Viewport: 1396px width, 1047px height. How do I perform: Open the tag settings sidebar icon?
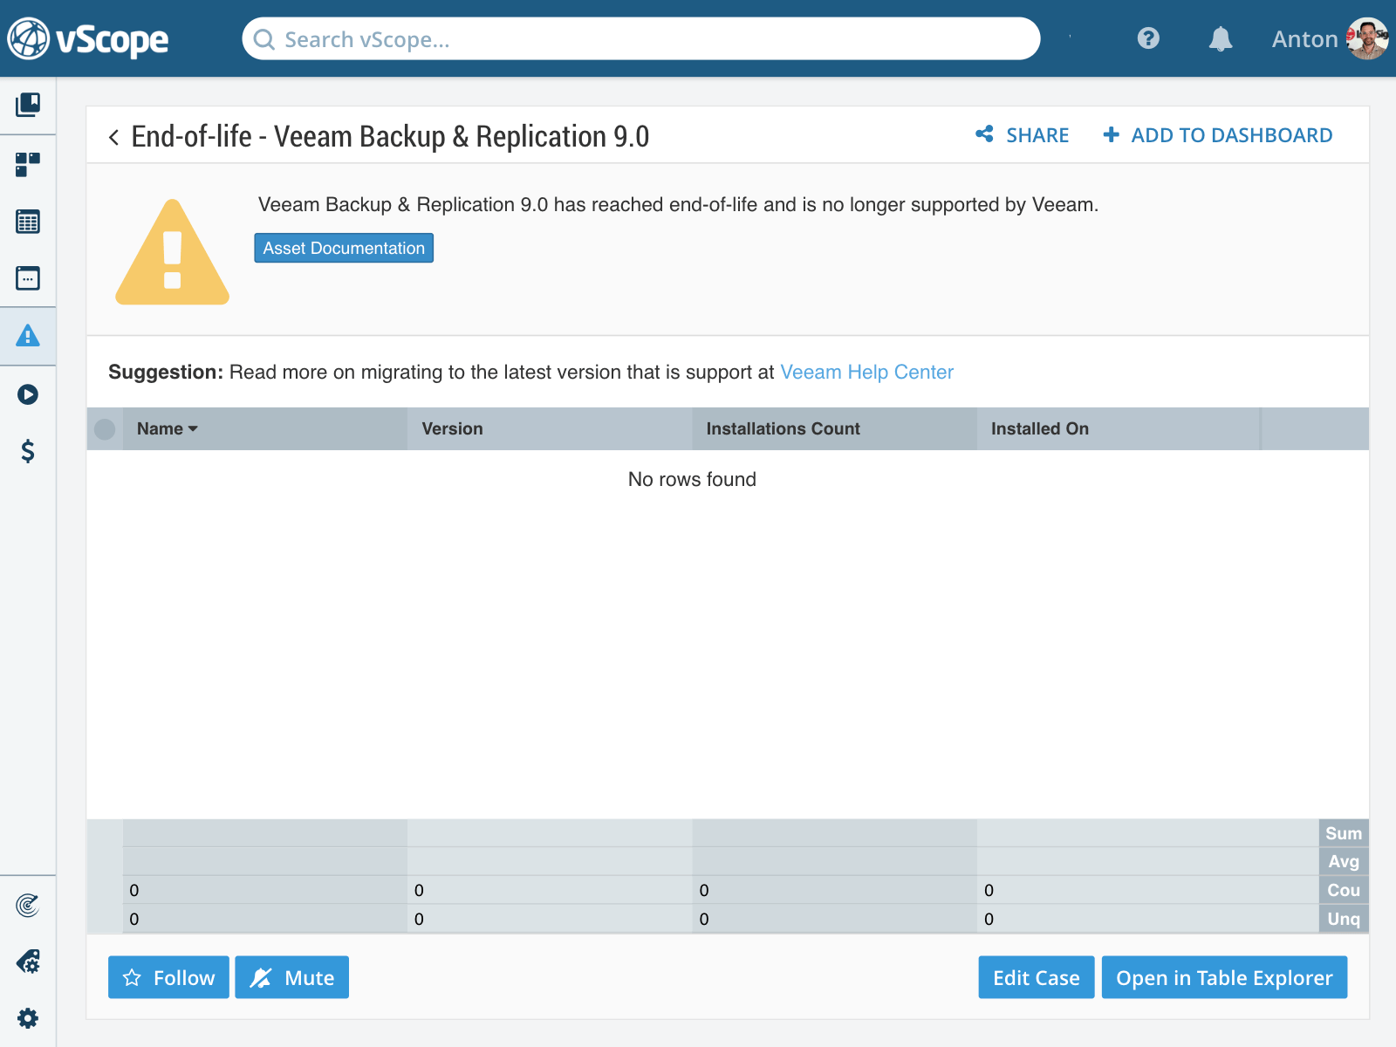(28, 961)
